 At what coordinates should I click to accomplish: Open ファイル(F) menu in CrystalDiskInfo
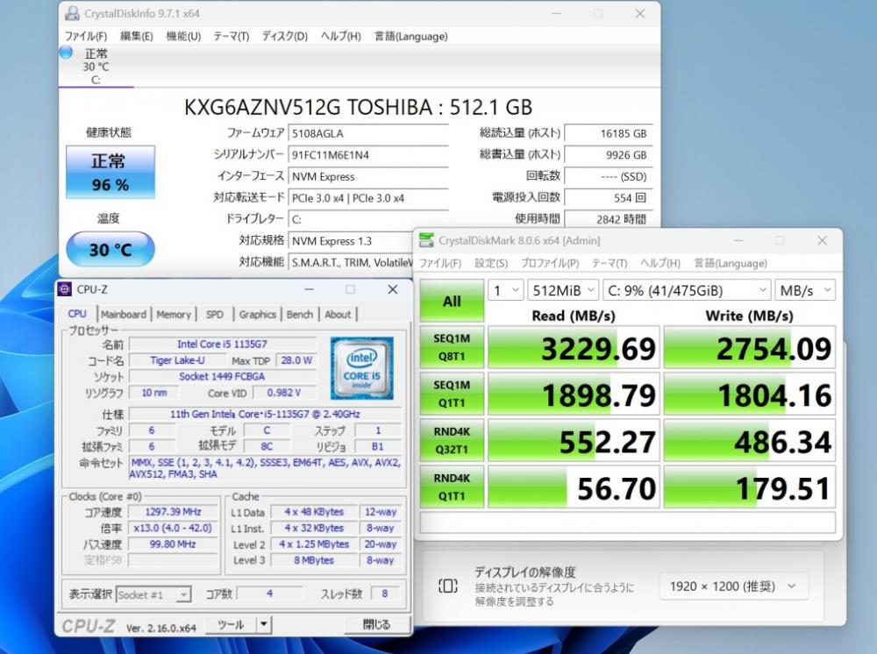(x=86, y=36)
